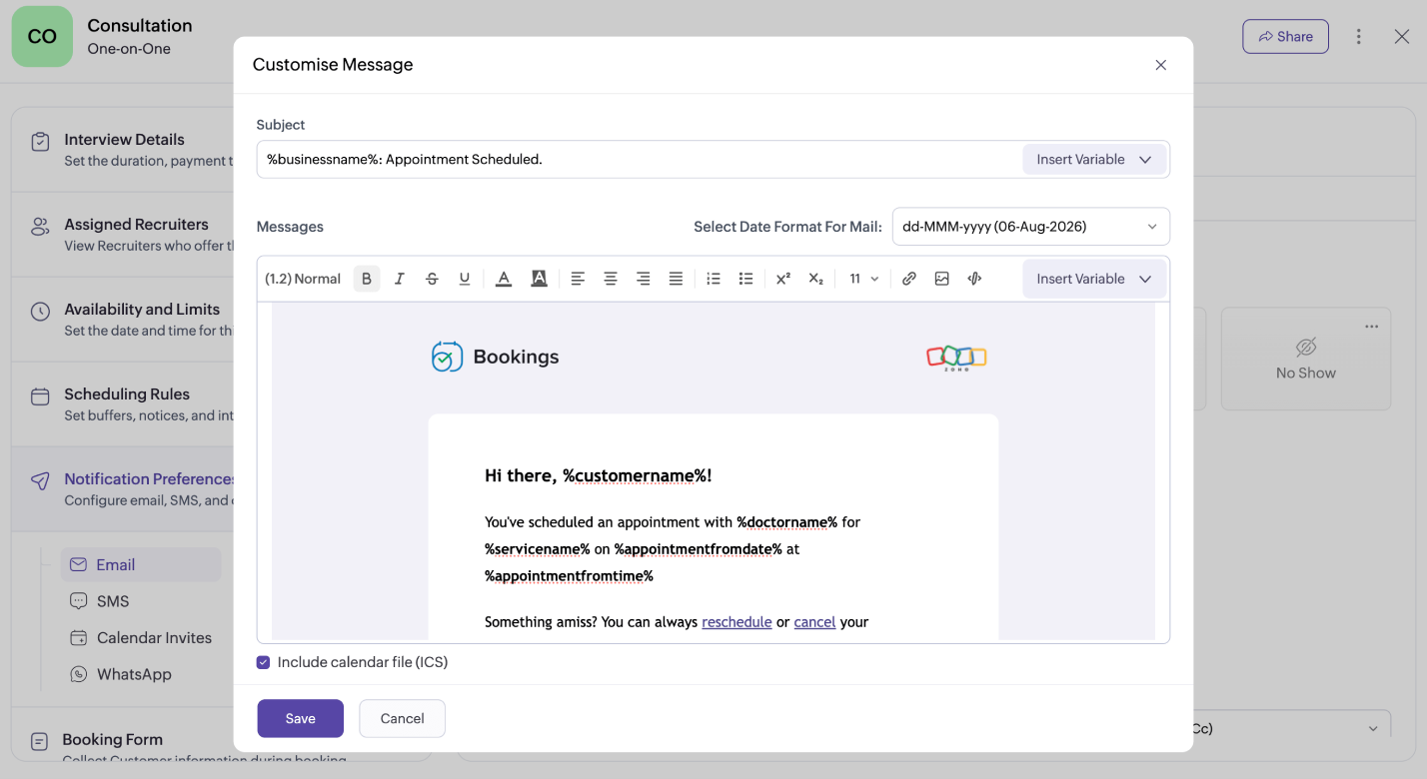Insert a numbered list
Image resolution: width=1427 pixels, height=779 pixels.
pos(713,279)
